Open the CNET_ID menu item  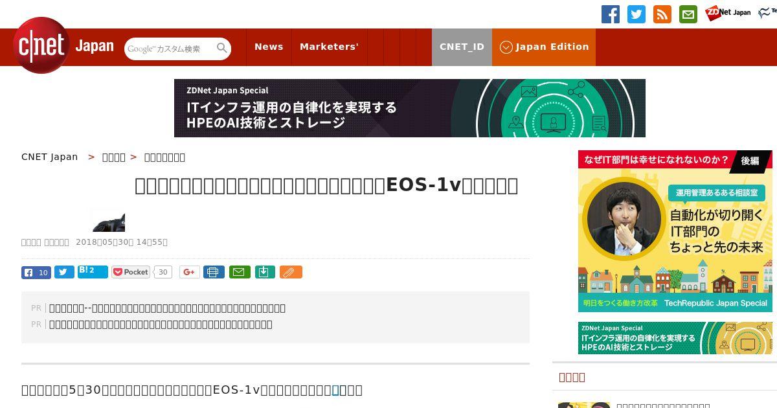[462, 47]
